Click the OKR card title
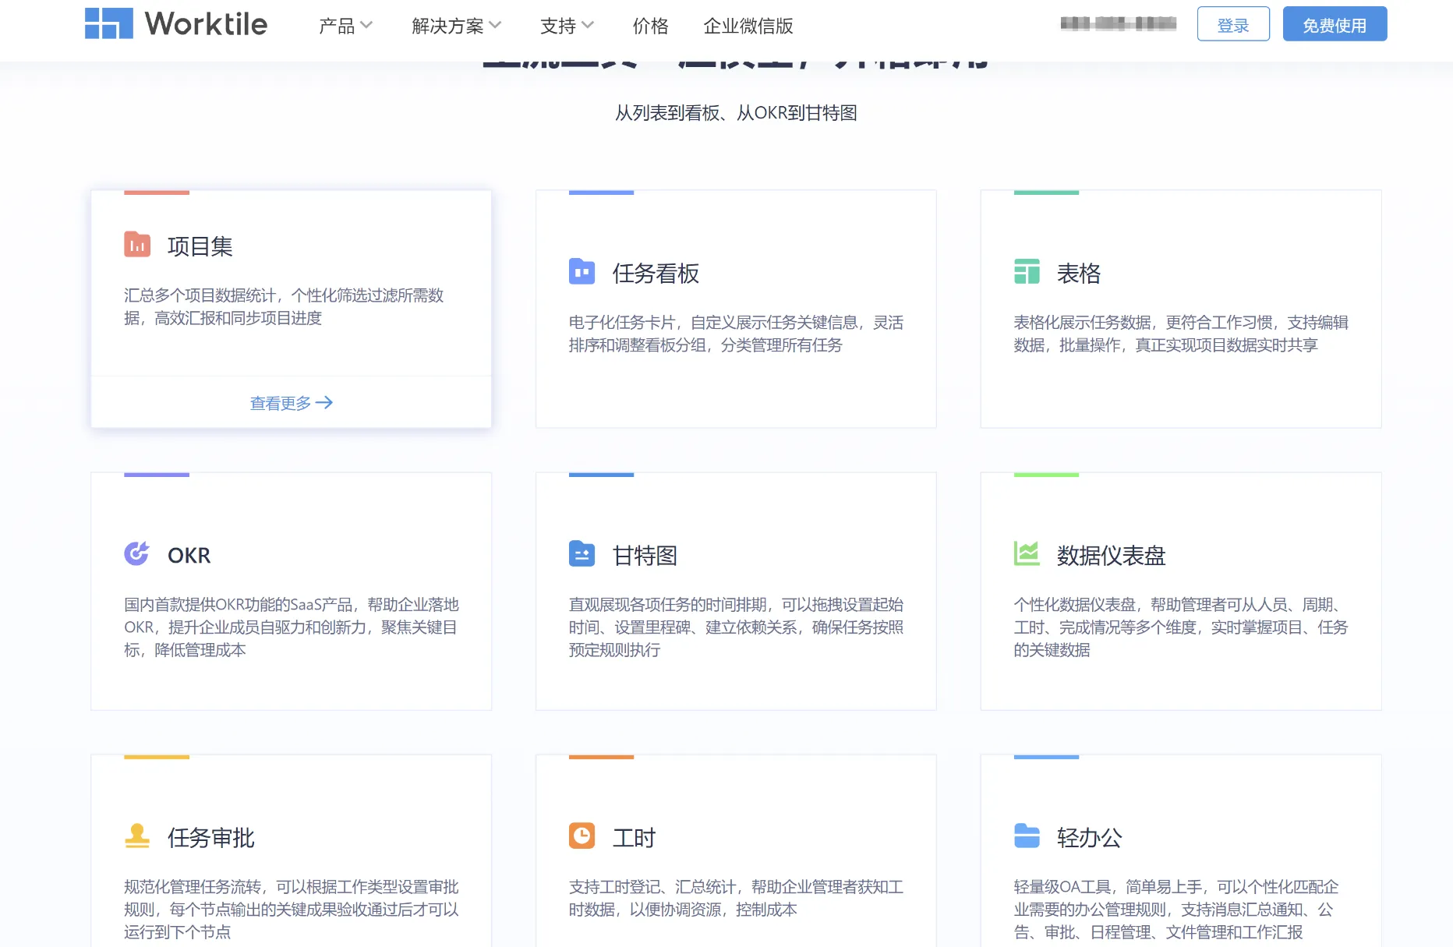Screen dimensions: 1453x947 pos(189,556)
